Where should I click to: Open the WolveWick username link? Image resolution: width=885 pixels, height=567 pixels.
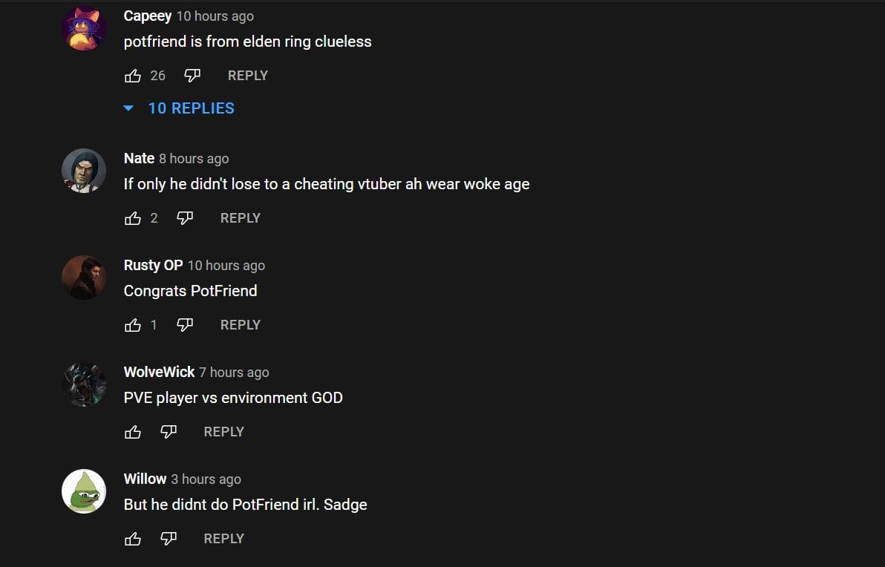click(x=159, y=372)
